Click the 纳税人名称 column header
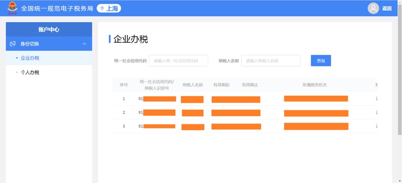402x183 pixels. point(193,85)
